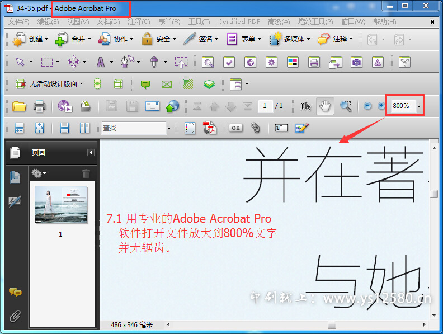
Task: Click the zoom out minus button
Action: coord(367,106)
